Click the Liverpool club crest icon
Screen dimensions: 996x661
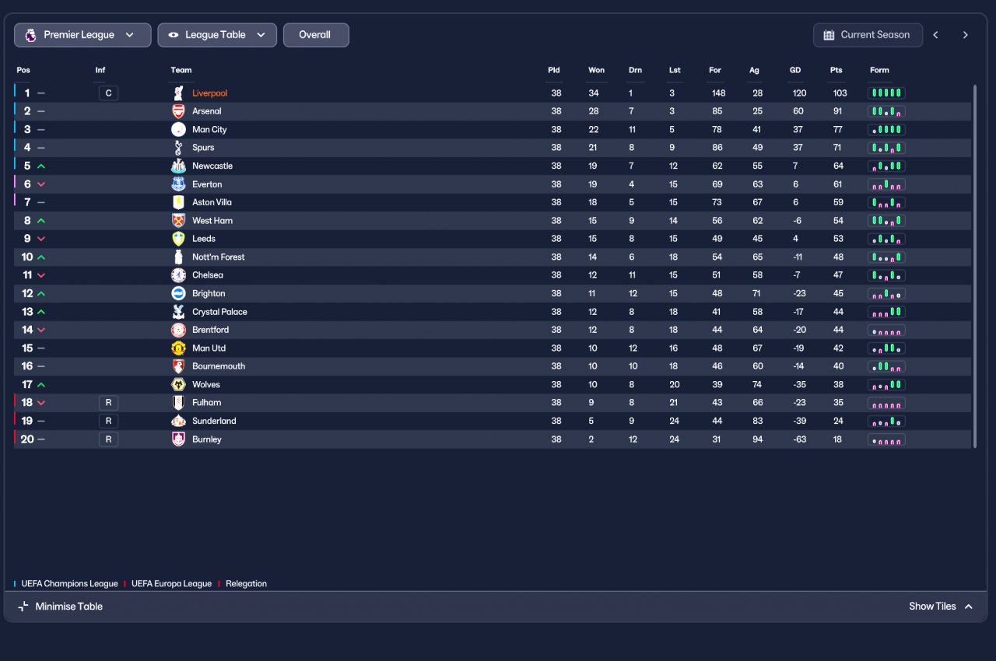click(x=178, y=93)
